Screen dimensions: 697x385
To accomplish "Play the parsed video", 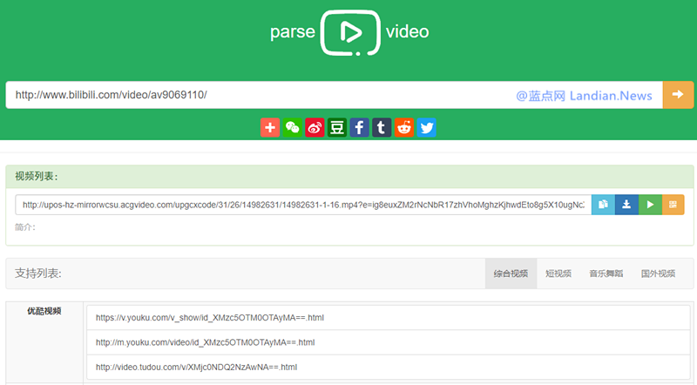I will 650,205.
